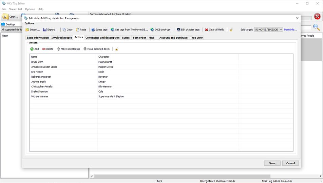Click Clear all fields red X
The image size is (323, 183).
click(x=206, y=29)
